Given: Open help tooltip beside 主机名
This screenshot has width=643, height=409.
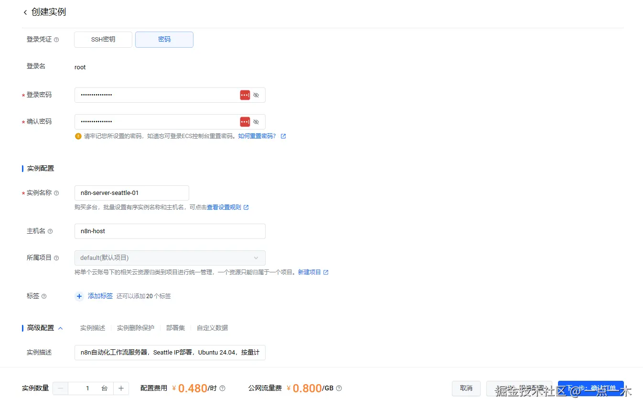Looking at the screenshot, I should click(x=50, y=231).
